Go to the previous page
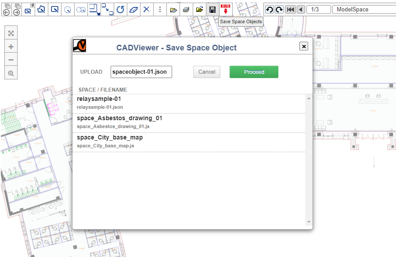396x257 pixels. pyautogui.click(x=301, y=10)
